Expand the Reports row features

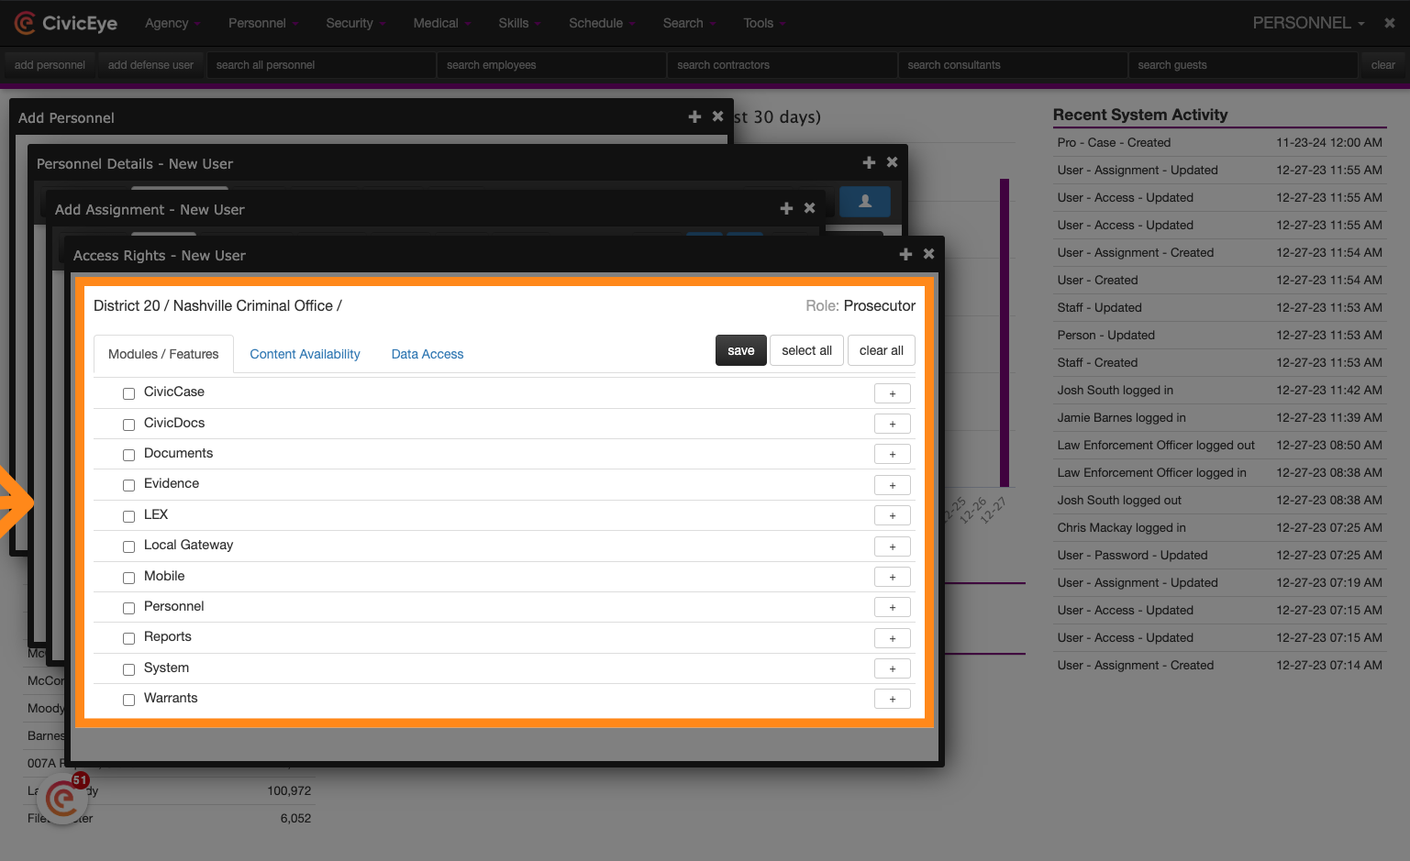point(892,638)
